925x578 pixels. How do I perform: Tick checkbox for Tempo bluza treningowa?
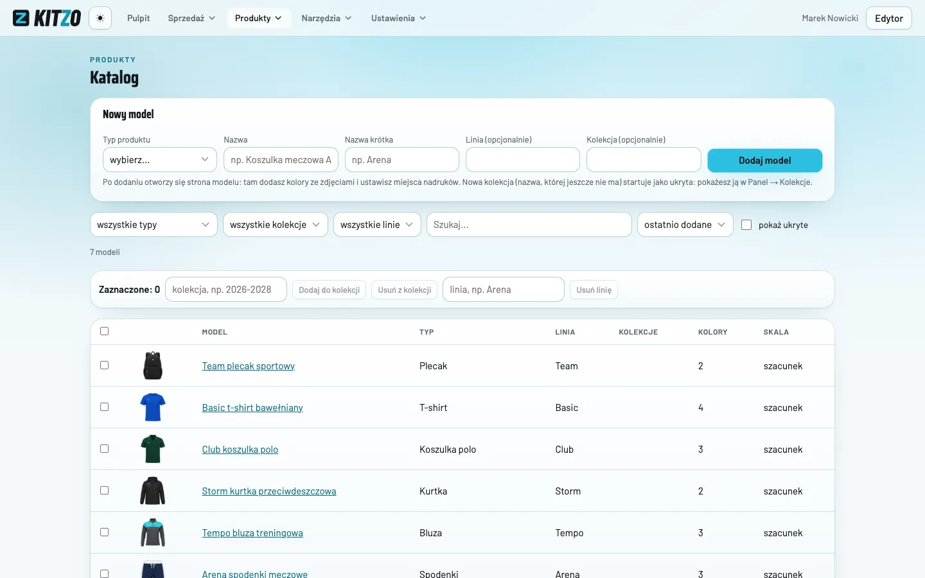(x=105, y=532)
